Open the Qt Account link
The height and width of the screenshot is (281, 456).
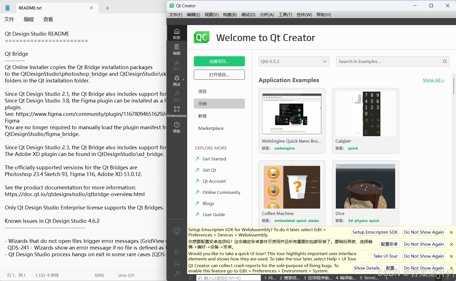point(211,181)
